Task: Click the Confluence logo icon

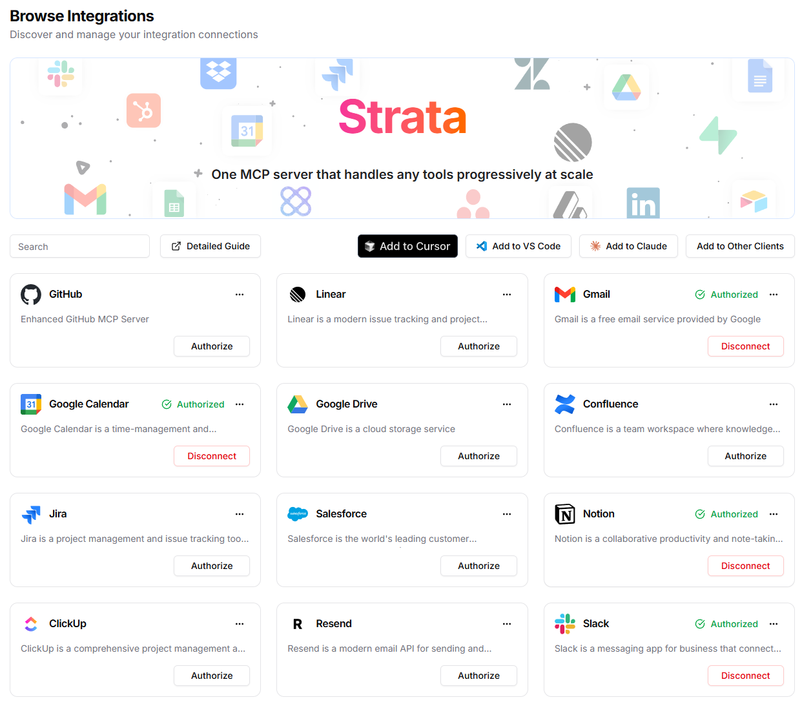Action: [565, 404]
